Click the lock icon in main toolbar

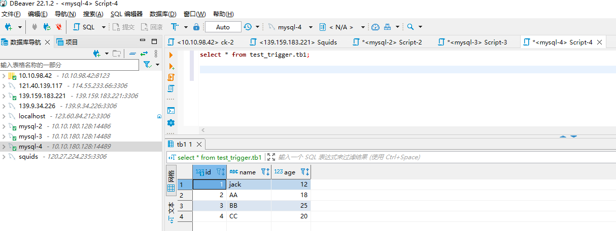pos(196,27)
